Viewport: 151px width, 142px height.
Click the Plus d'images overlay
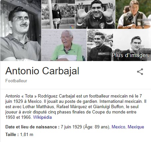coord(130,55)
